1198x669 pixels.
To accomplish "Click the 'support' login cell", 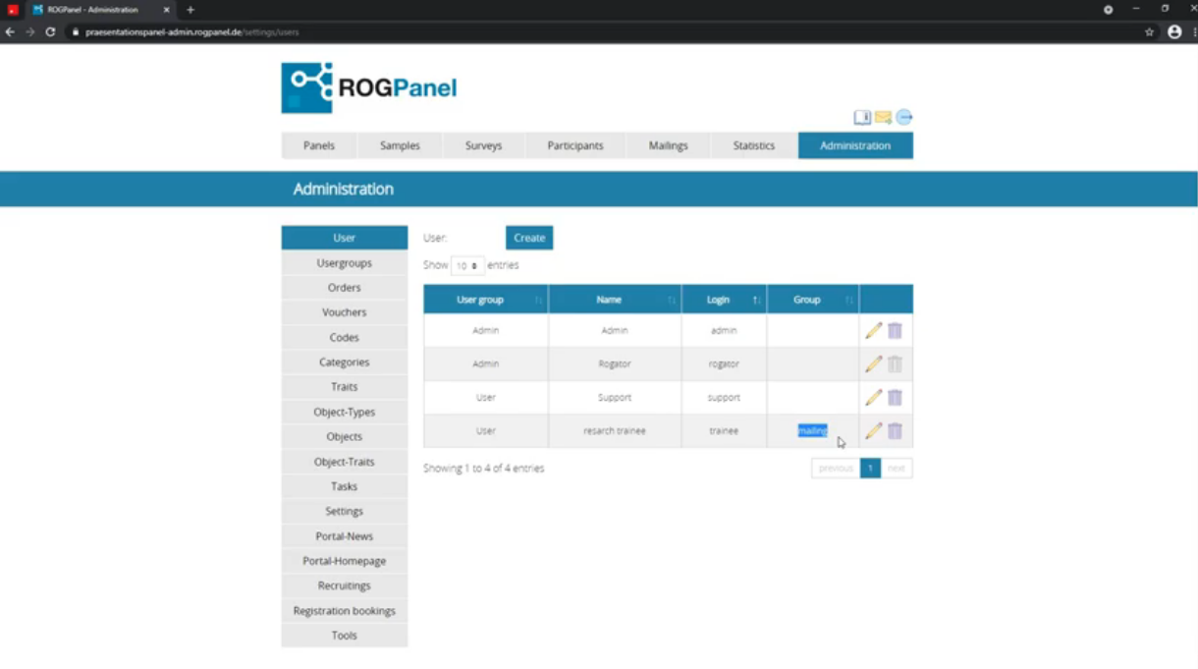I will coord(724,398).
